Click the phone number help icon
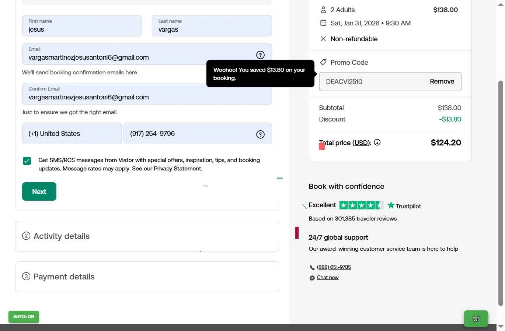 (260, 134)
